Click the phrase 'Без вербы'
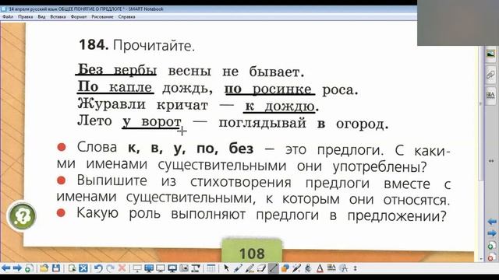Viewport: 499px width, 280px height. click(117, 69)
